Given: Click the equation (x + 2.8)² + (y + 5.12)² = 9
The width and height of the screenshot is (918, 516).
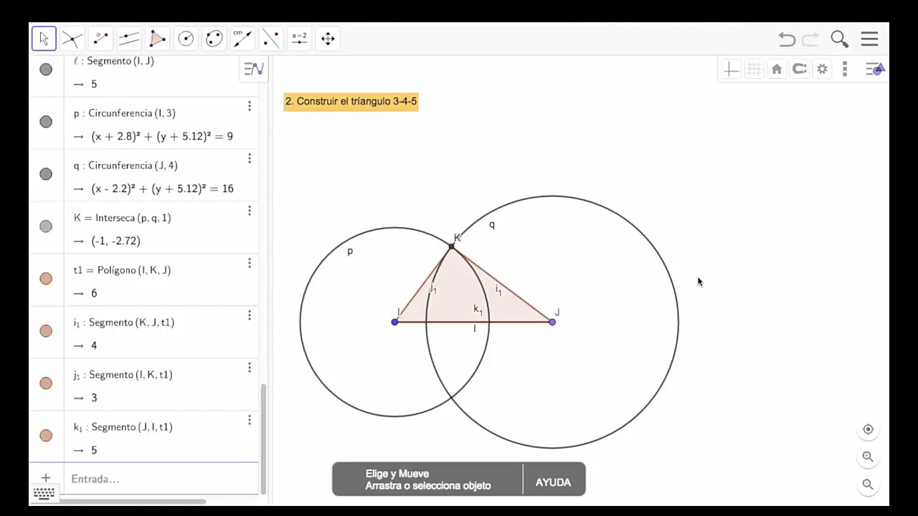Looking at the screenshot, I should pyautogui.click(x=162, y=136).
